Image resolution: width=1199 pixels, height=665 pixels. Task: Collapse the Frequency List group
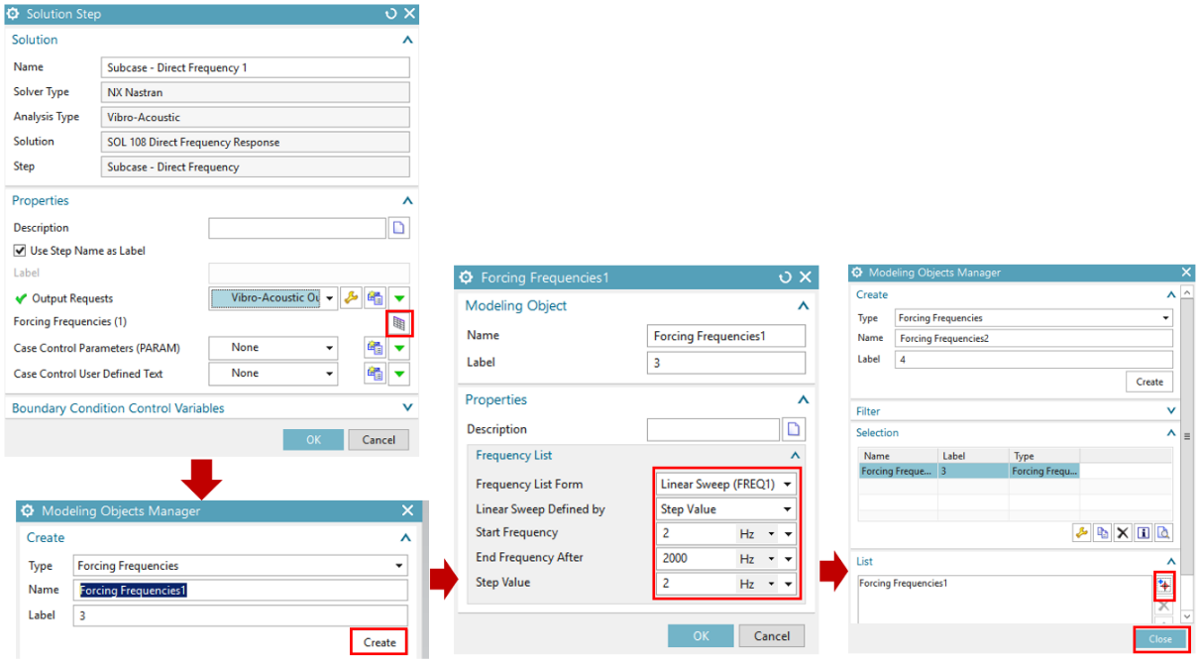point(794,456)
